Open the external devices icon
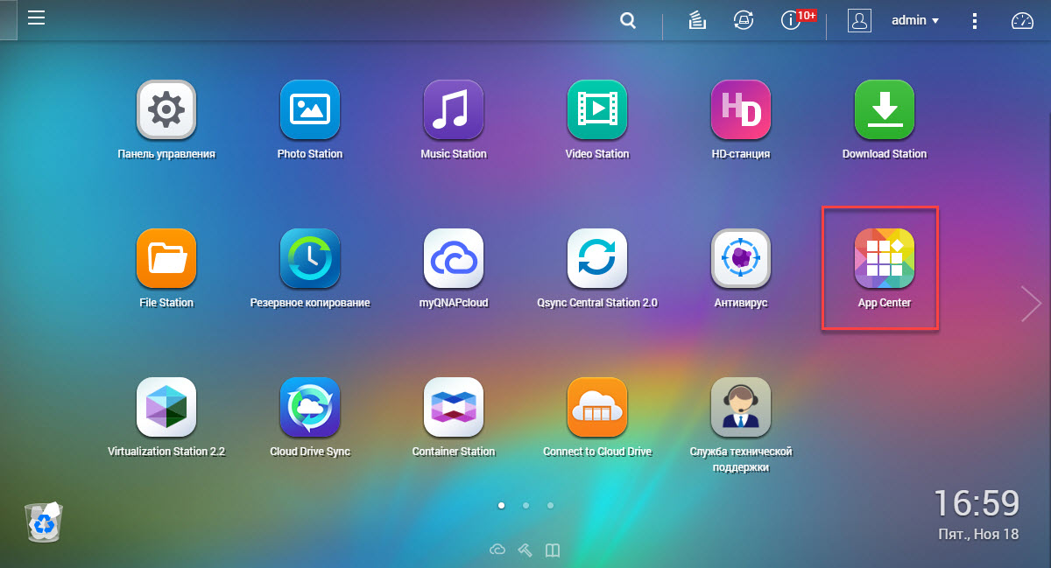 [x=744, y=21]
